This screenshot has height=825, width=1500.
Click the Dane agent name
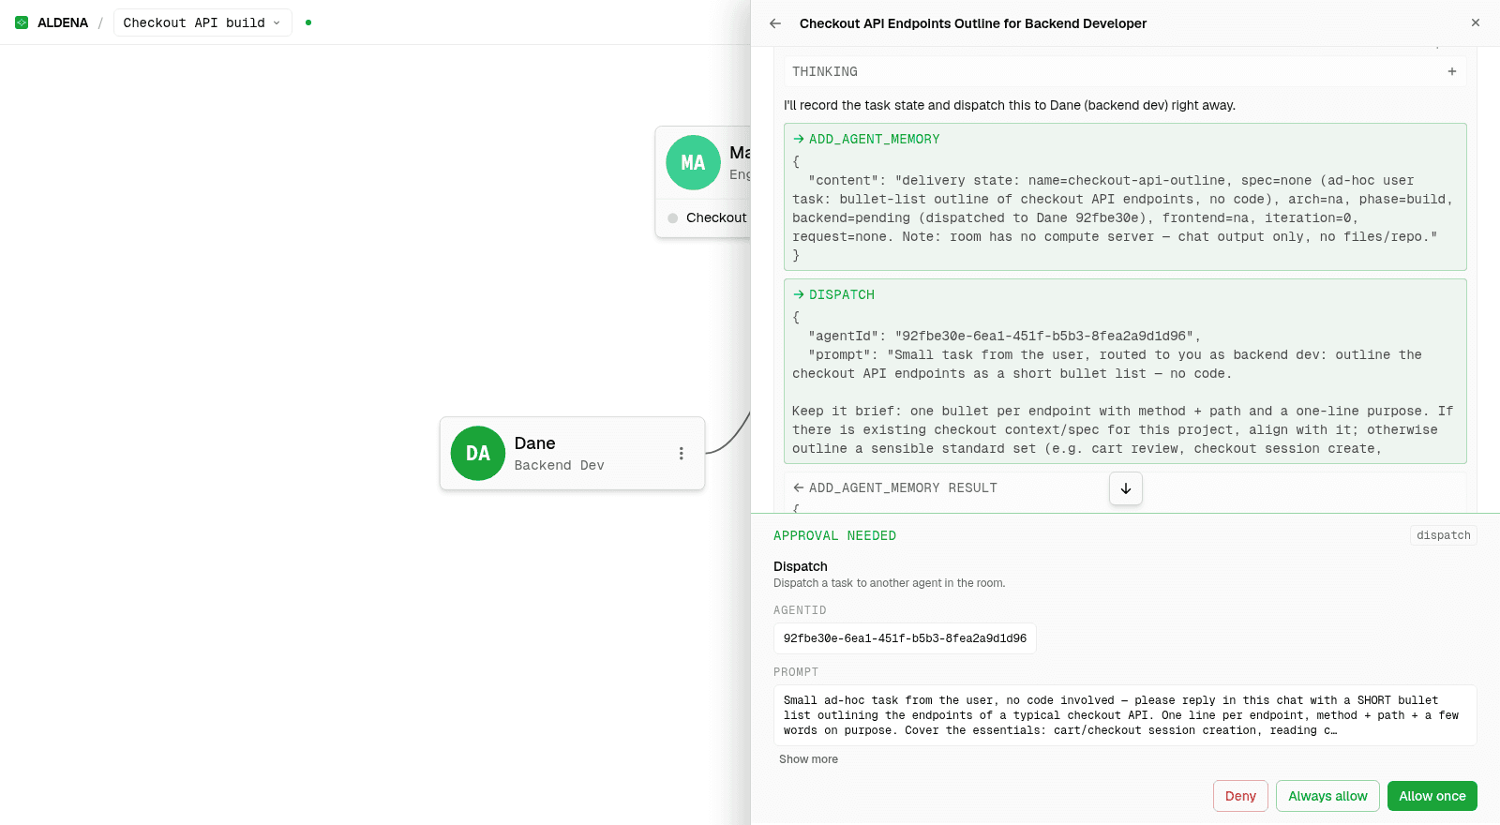coord(534,443)
